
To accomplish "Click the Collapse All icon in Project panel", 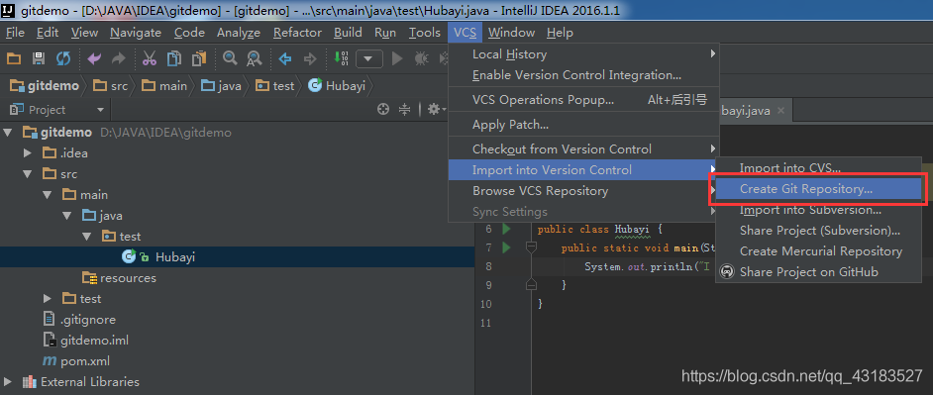I will click(405, 109).
